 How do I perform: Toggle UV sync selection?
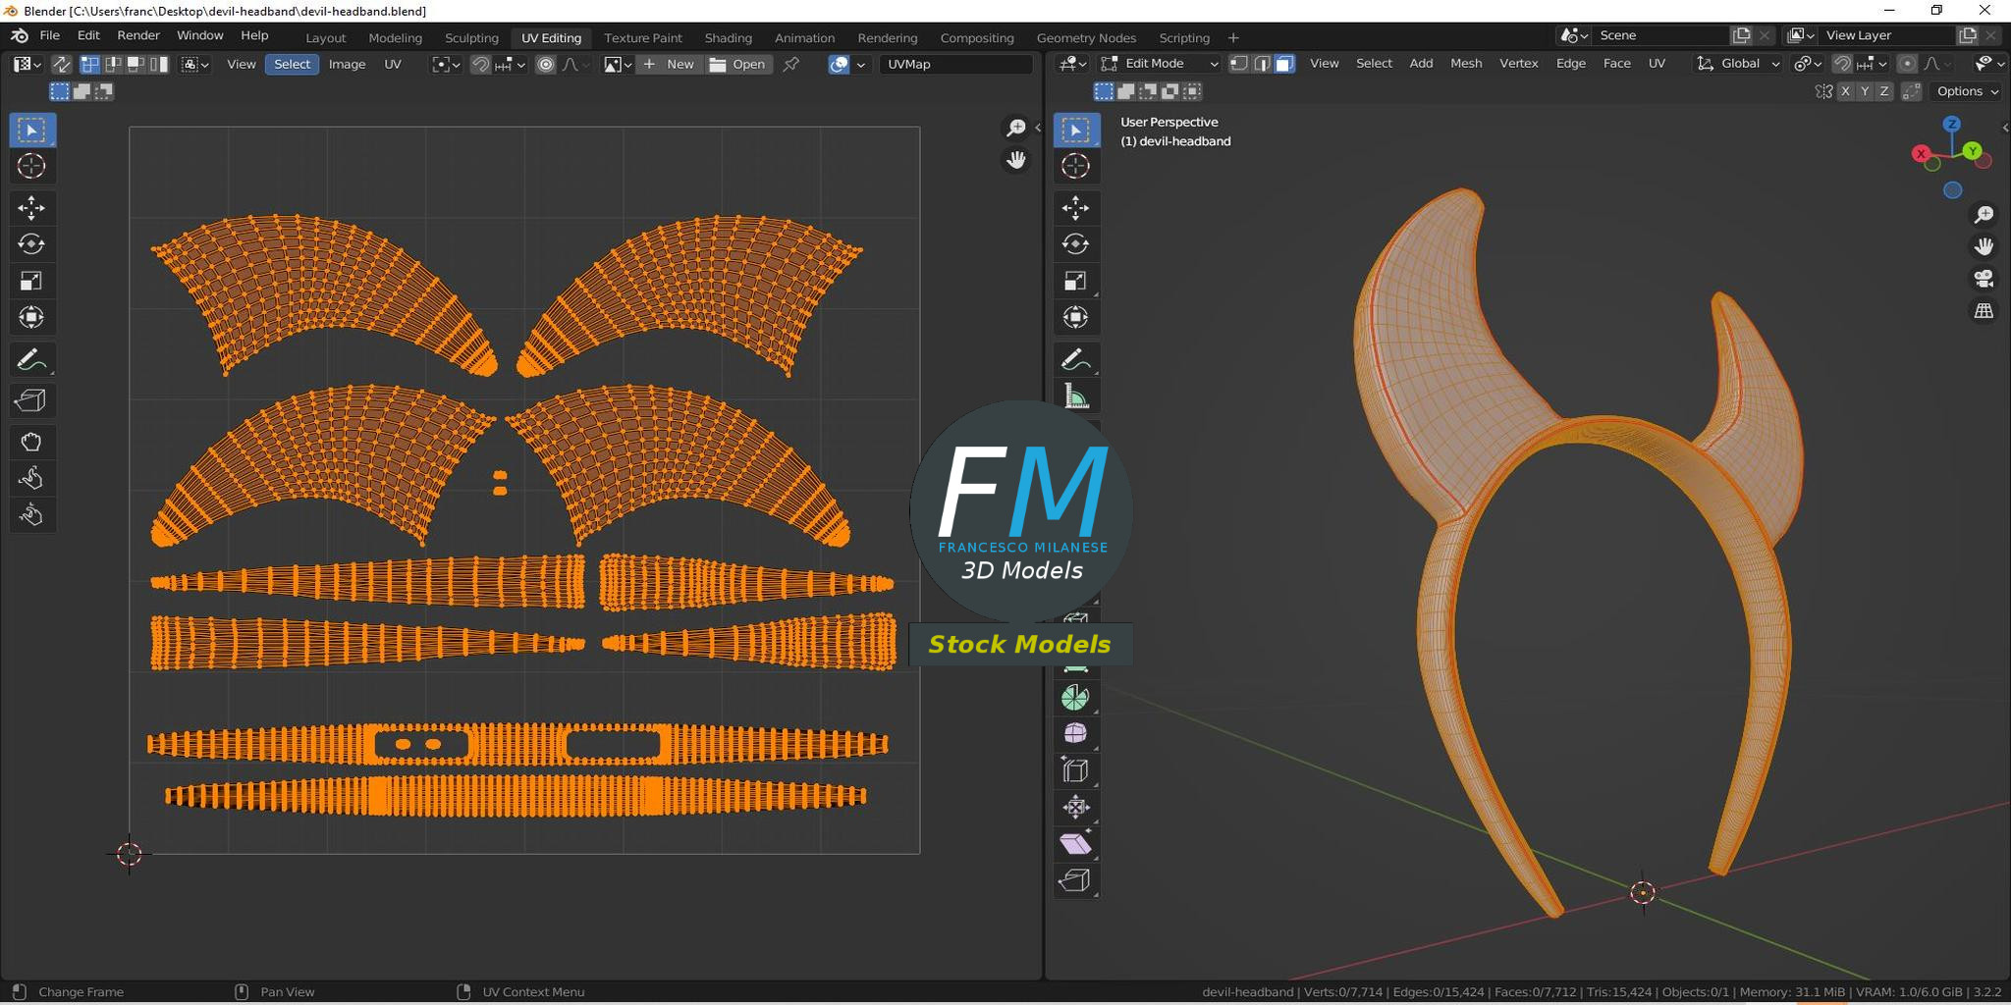click(61, 64)
